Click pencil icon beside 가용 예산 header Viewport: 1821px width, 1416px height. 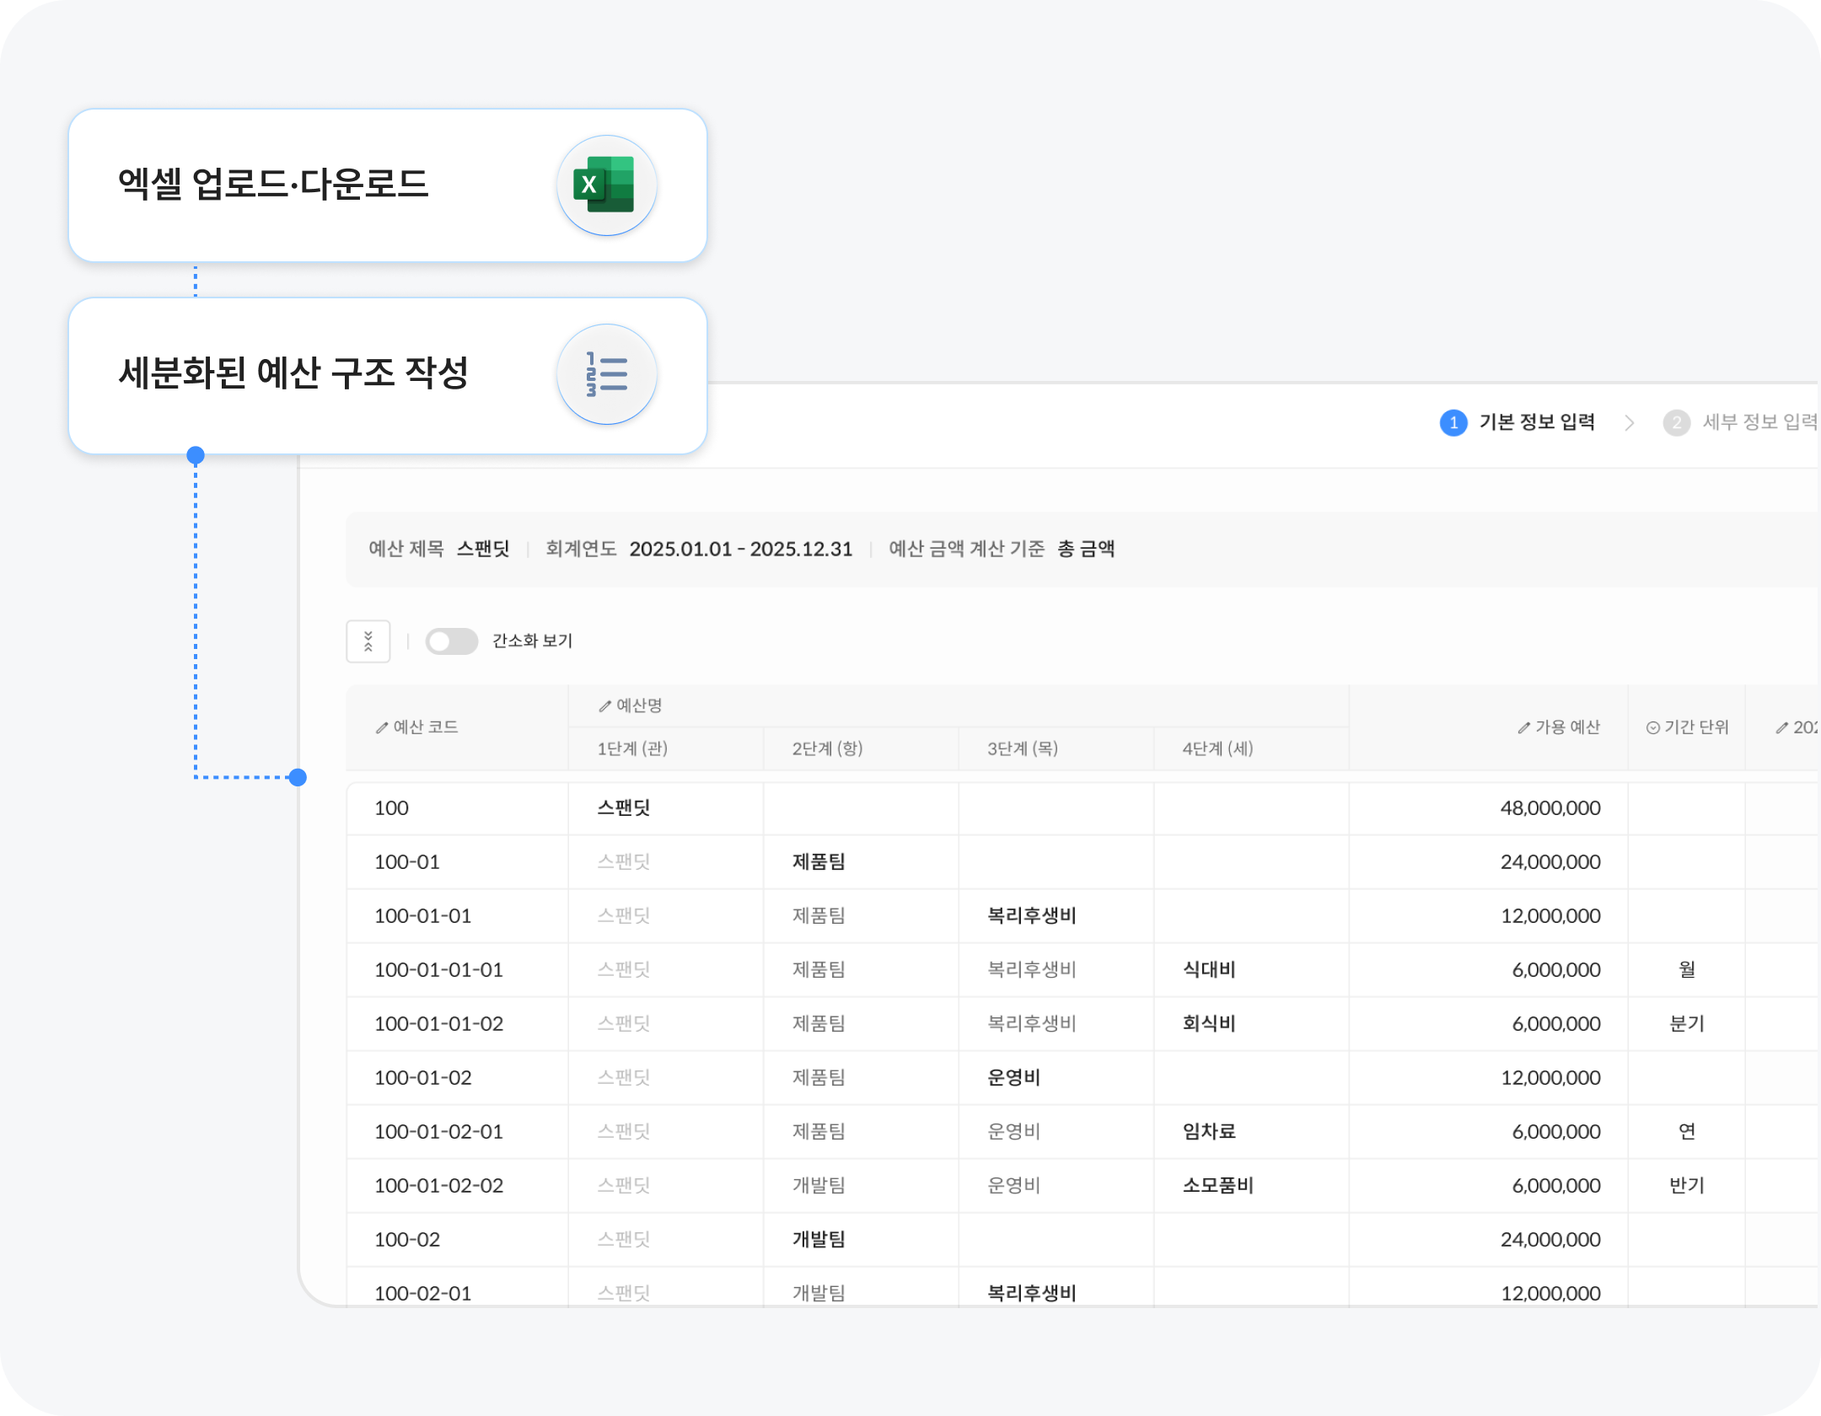coord(1523,727)
